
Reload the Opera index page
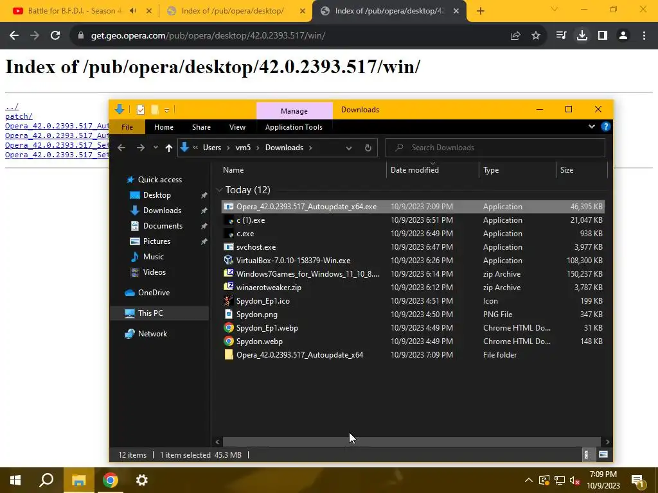55,36
